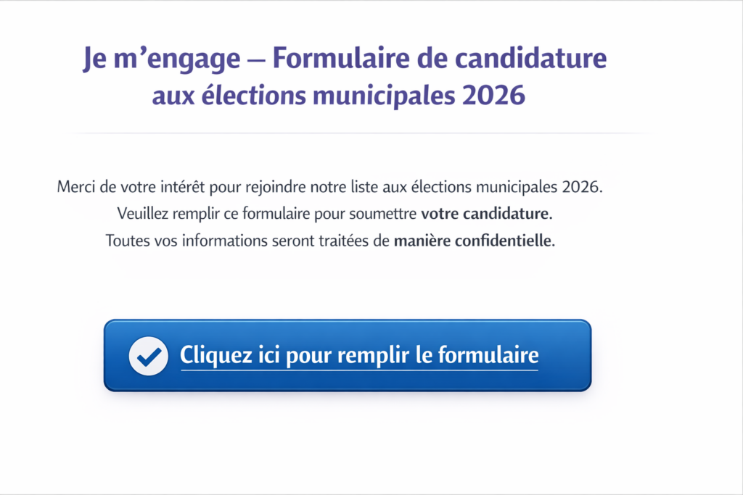Click the "aux élections municipales 2026" subtitle line
Viewport: 743px width, 495px height.
coord(338,96)
